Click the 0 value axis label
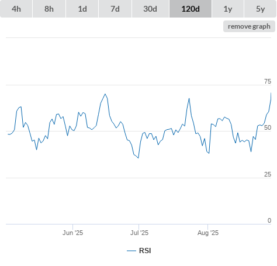 click(269, 220)
